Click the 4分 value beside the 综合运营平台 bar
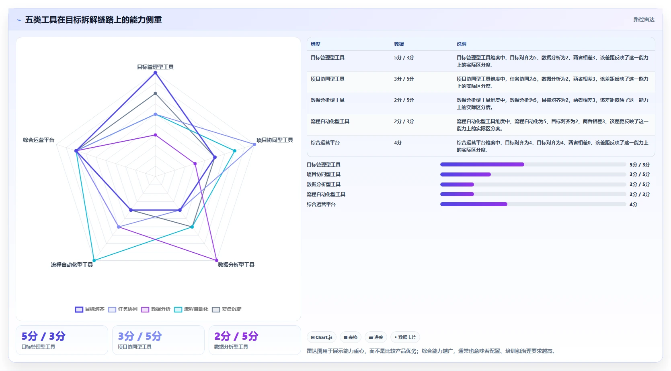The width and height of the screenshot is (671, 371). [x=634, y=205]
